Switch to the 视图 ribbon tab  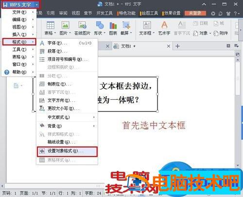(76, 13)
